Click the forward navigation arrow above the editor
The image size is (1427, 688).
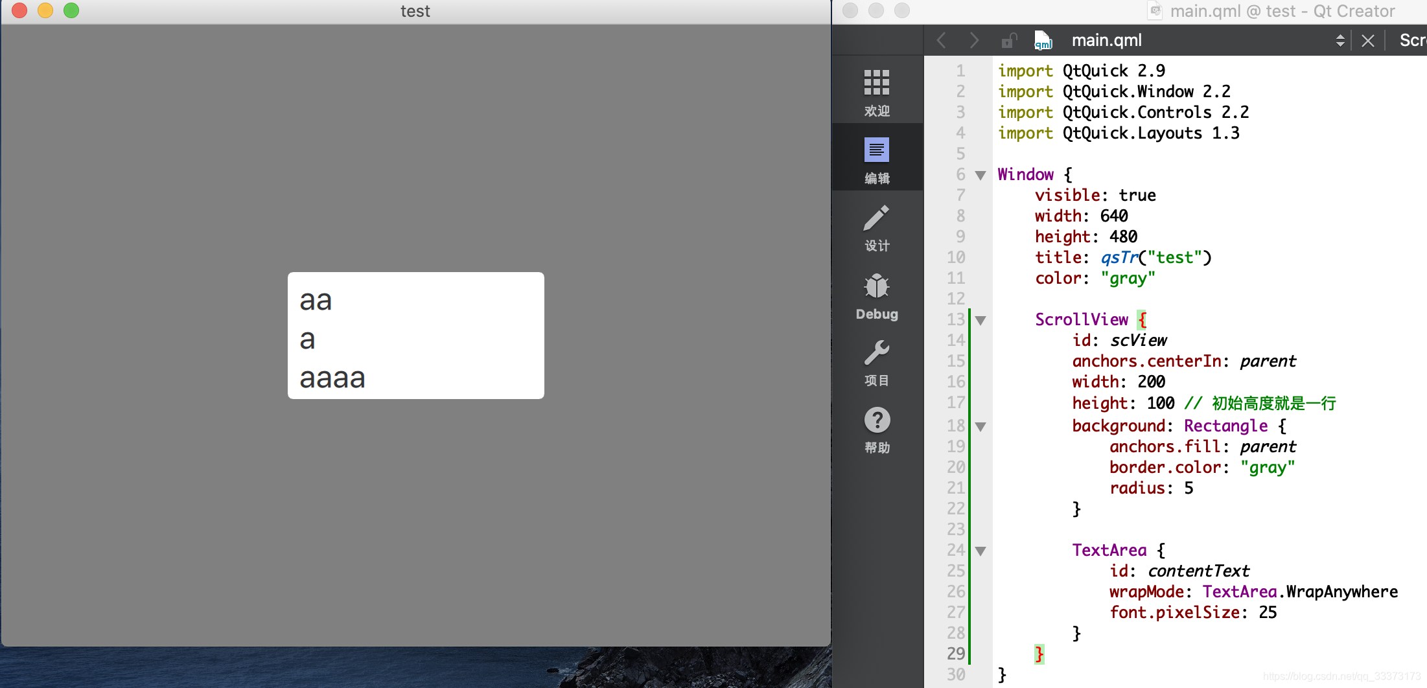pyautogui.click(x=974, y=40)
